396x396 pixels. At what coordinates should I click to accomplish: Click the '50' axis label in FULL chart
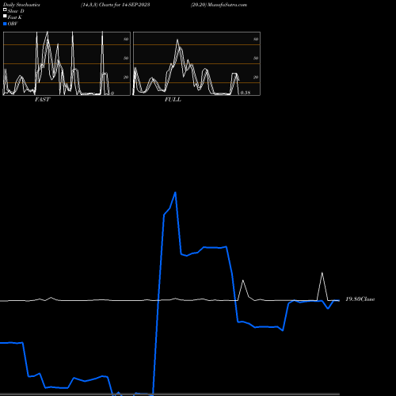[x=256, y=58]
